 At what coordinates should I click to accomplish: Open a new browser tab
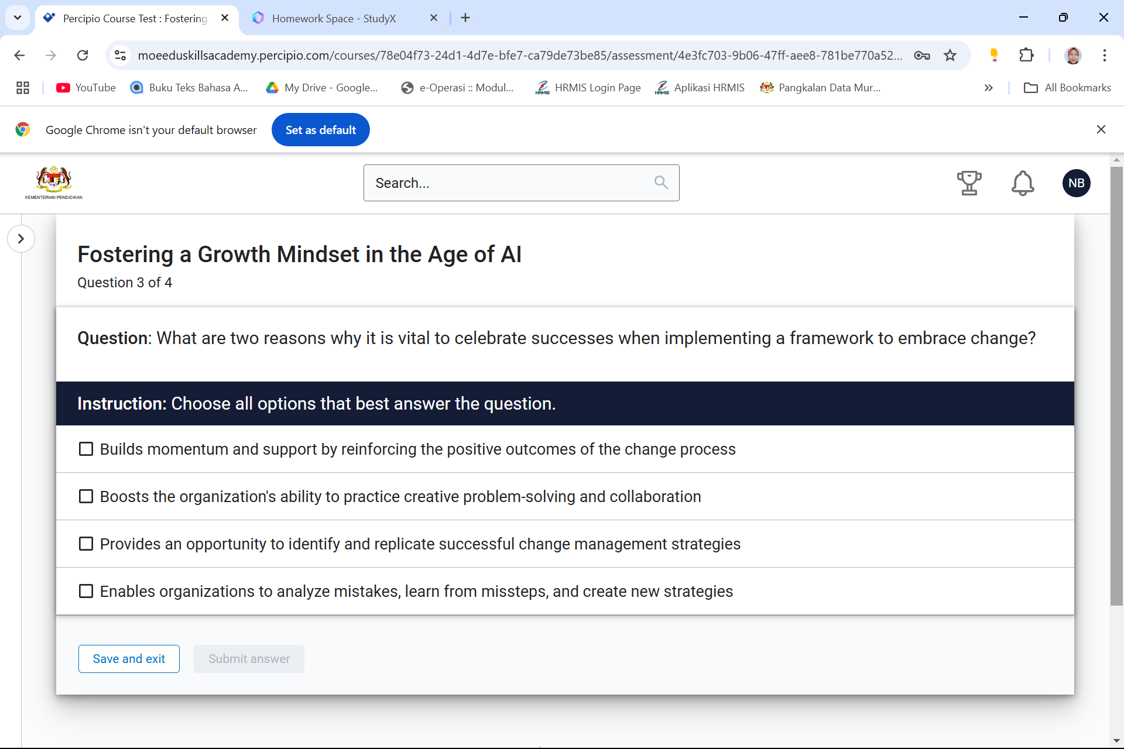pos(465,18)
